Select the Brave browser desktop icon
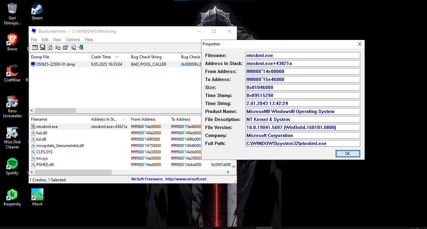The image size is (427, 229). 12,42
